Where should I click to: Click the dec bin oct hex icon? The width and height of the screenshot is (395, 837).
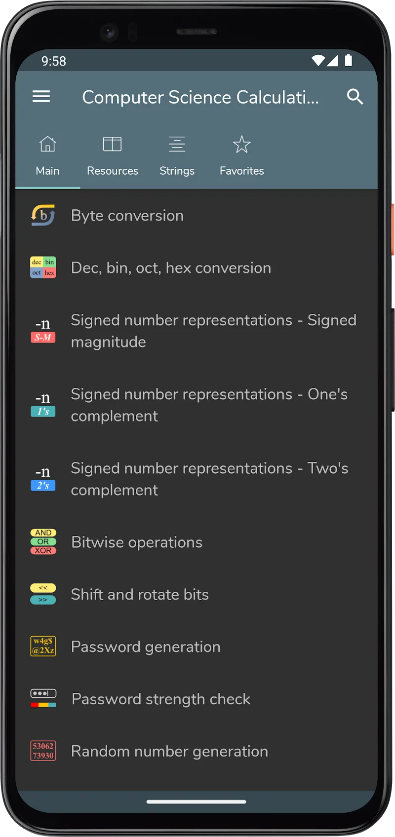coord(43,267)
